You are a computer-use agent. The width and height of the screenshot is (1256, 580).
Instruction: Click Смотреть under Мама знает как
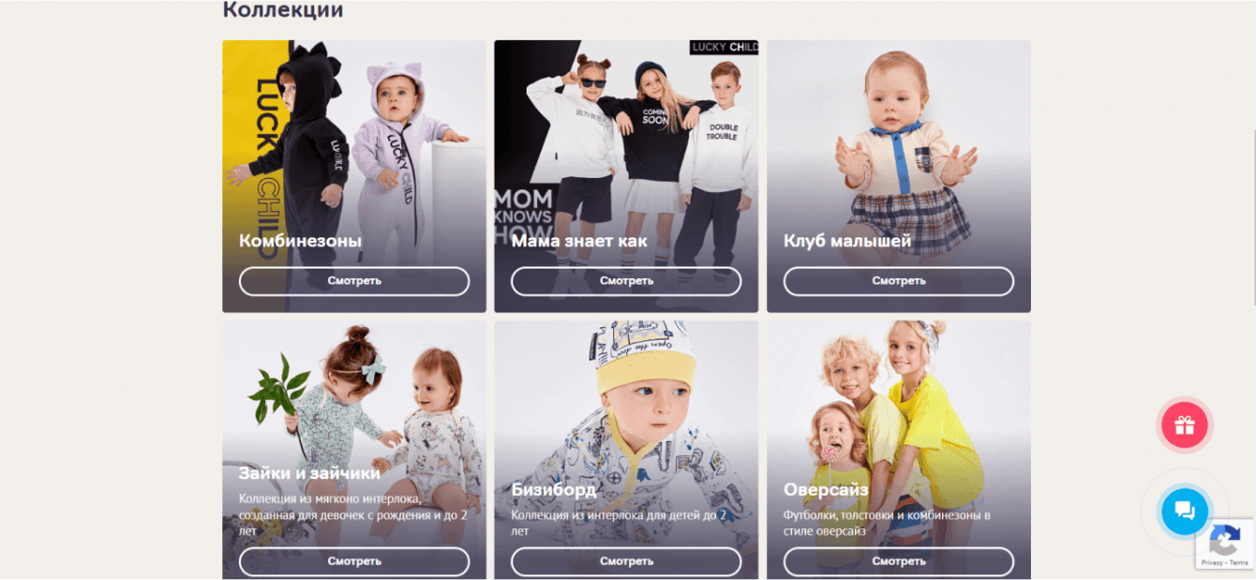coord(626,281)
